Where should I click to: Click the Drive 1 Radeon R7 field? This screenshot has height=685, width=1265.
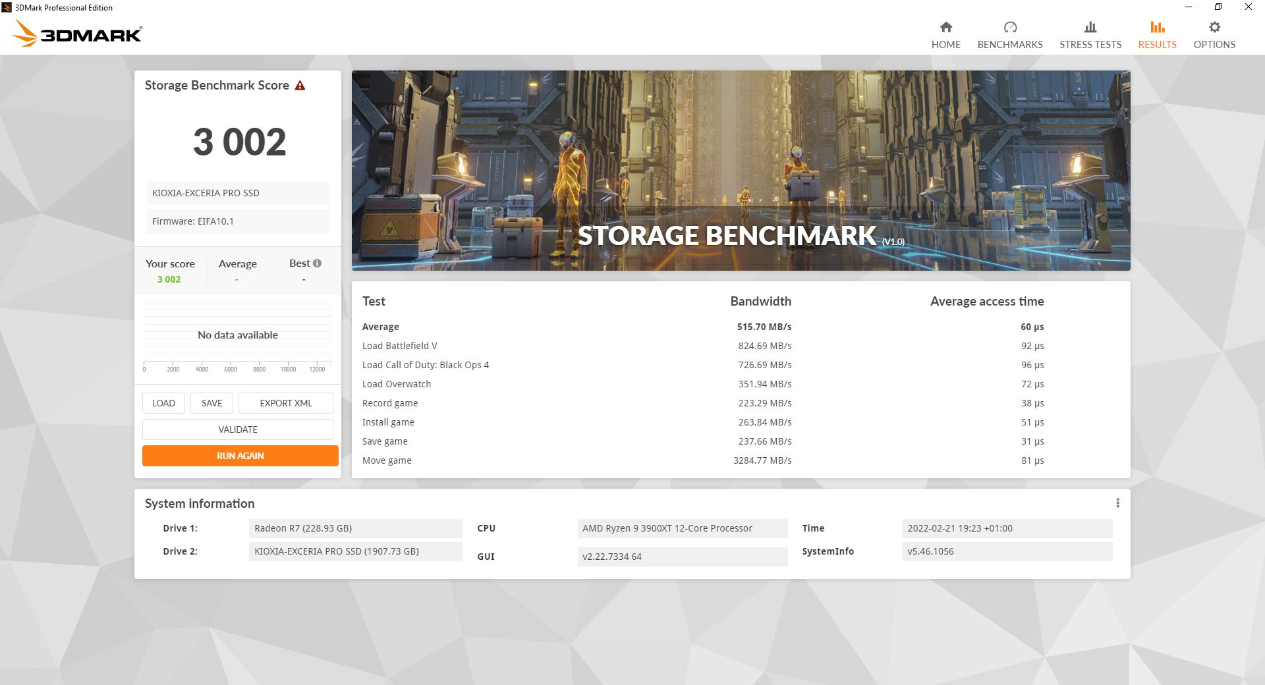[x=355, y=528]
